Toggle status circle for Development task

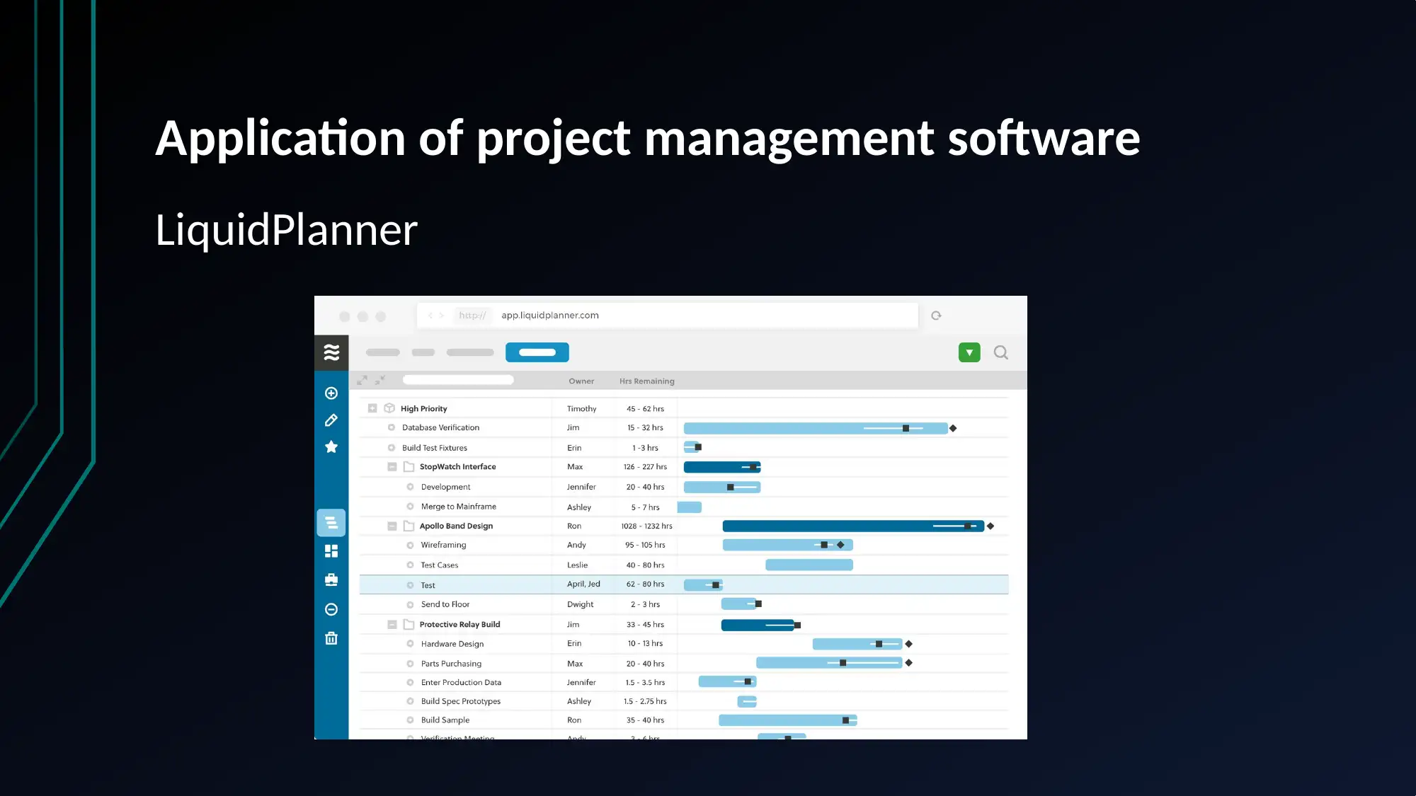410,487
